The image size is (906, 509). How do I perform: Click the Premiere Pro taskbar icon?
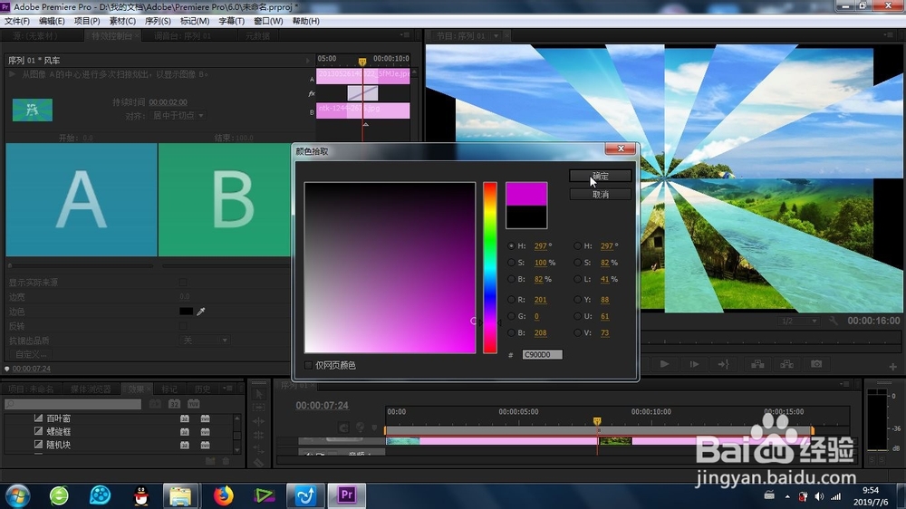347,495
